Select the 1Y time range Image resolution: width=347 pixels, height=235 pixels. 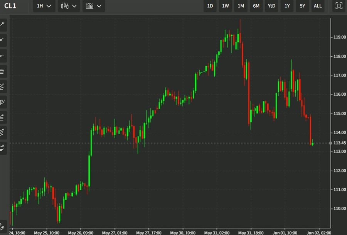tap(287, 6)
